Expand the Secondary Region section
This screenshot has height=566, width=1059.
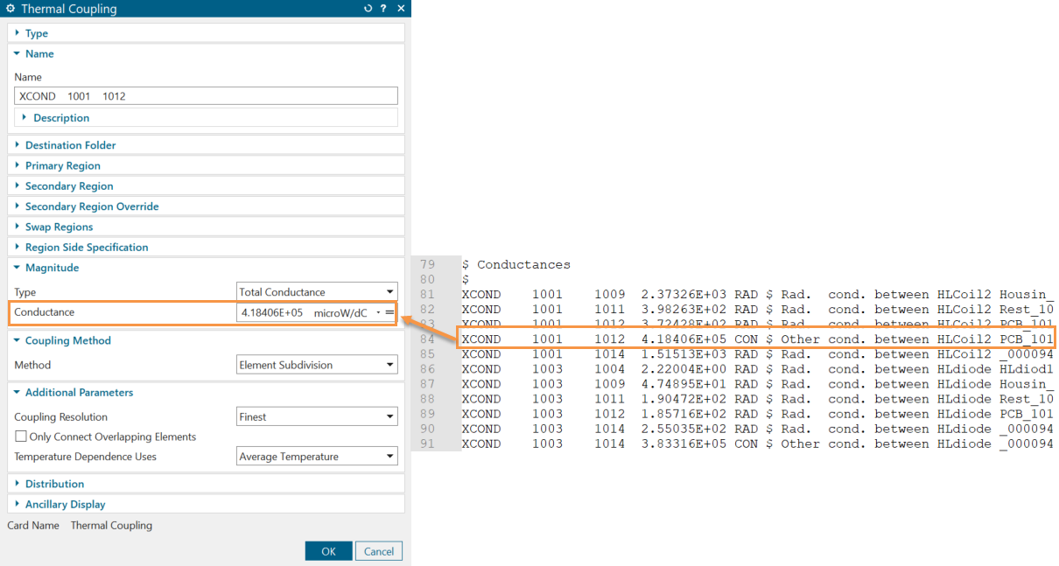[x=68, y=186]
